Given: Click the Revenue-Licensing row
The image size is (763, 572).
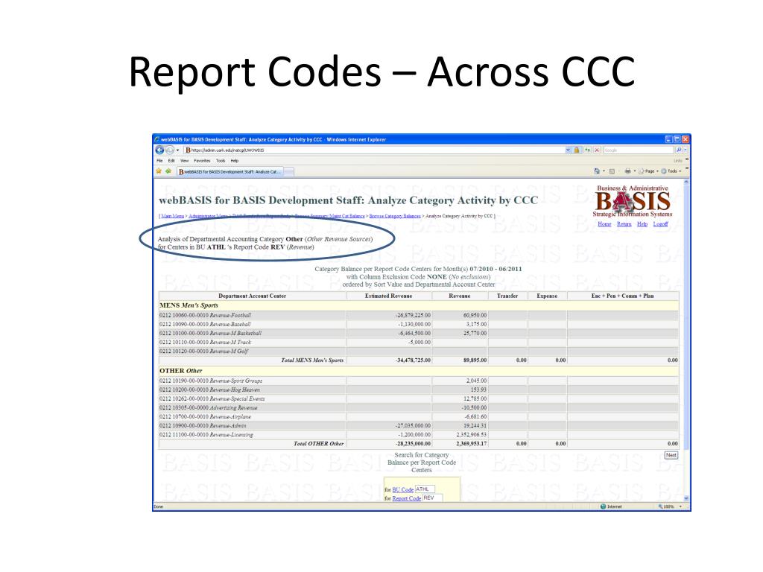Looking at the screenshot, I should click(x=418, y=435).
